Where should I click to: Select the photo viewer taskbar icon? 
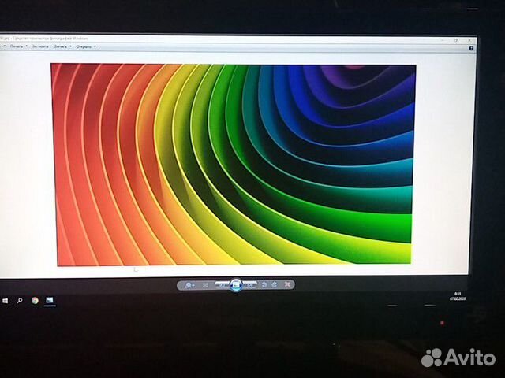pyautogui.click(x=49, y=300)
